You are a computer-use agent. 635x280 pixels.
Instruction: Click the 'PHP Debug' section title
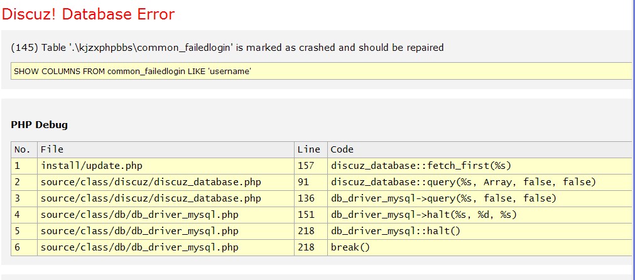point(40,125)
